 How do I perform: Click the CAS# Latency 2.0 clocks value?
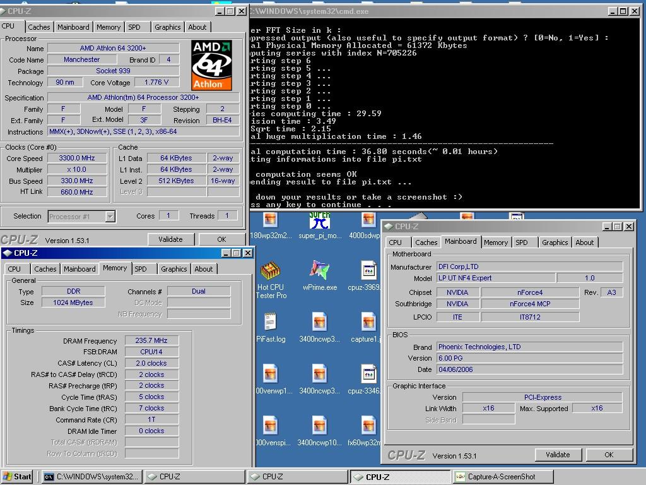click(x=151, y=363)
